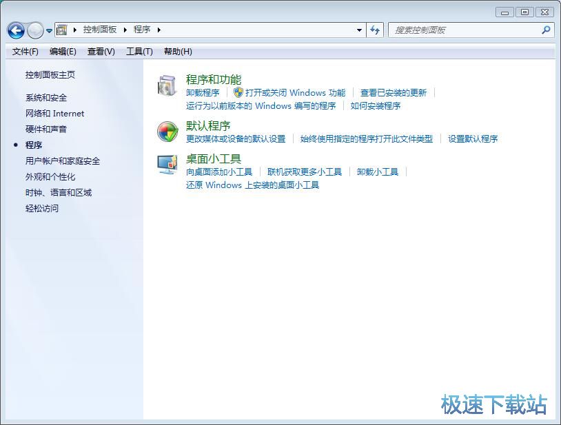Expand the arrow after 程序 breadcrumb
This screenshot has width=561, height=425.
159,30
